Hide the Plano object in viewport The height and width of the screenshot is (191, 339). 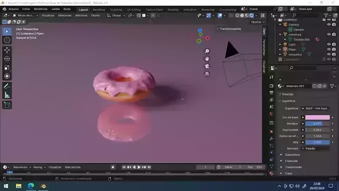329,49
